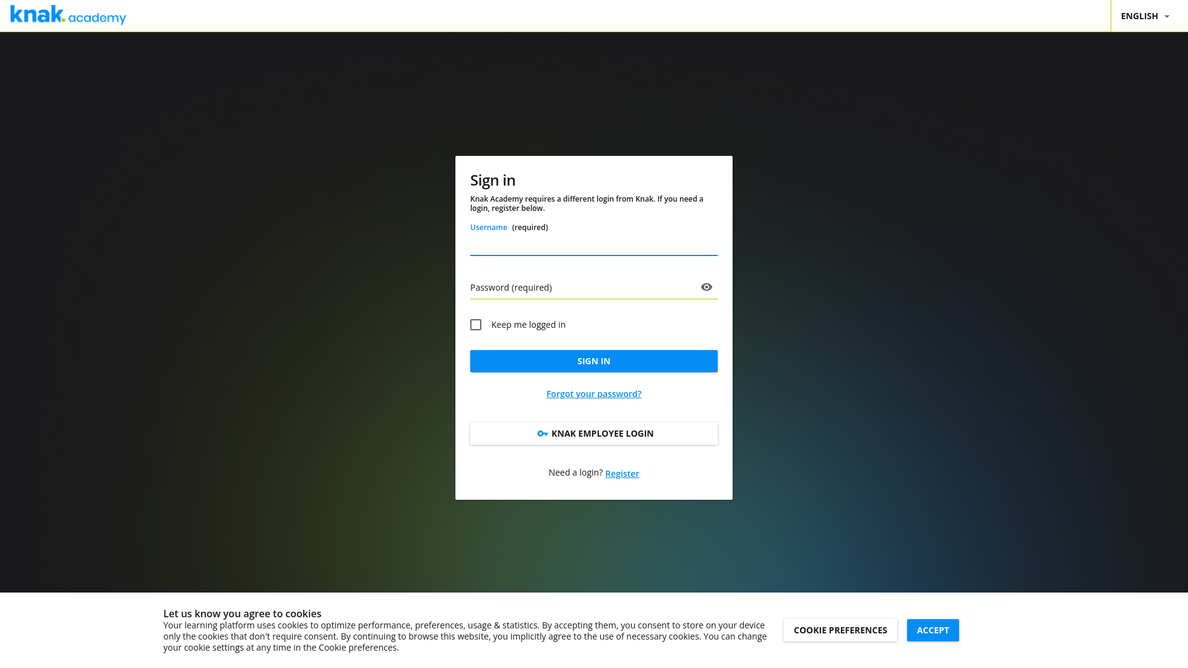This screenshot has width=1188, height=668.
Task: Check the Keep me logged in box
Action: 476,325
